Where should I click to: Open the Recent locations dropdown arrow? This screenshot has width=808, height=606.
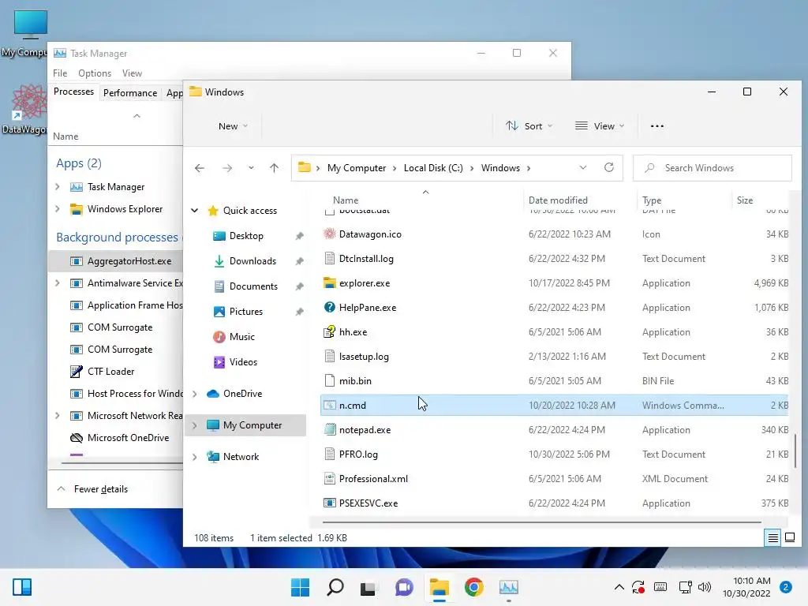[x=251, y=168]
